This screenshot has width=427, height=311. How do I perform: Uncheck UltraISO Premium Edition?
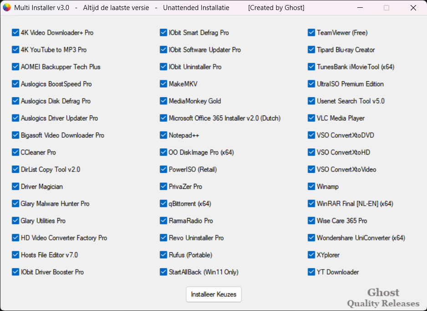[x=311, y=84]
